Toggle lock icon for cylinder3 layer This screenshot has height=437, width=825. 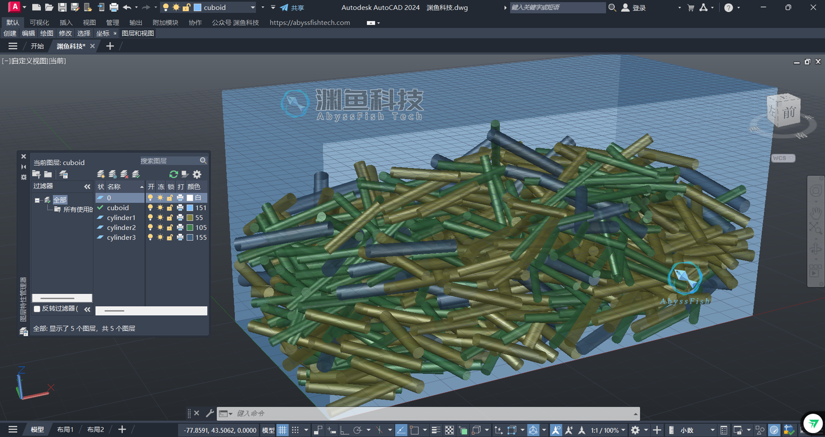point(170,237)
